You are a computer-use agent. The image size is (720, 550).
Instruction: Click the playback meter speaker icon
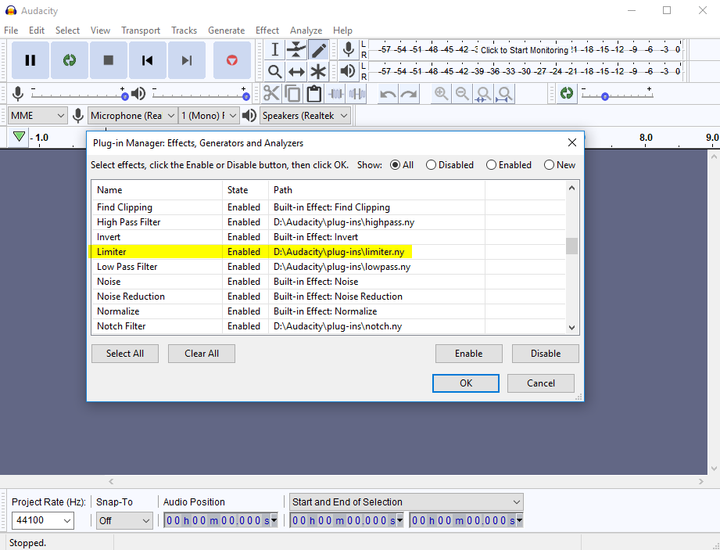point(349,71)
